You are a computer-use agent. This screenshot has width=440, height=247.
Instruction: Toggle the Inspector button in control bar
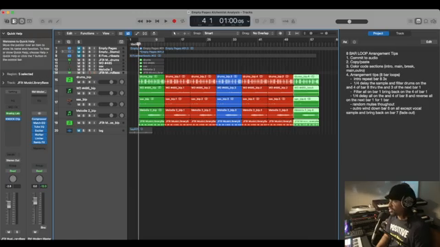pos(14,21)
